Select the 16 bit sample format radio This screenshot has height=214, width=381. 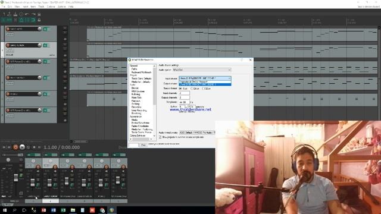(x=180, y=89)
